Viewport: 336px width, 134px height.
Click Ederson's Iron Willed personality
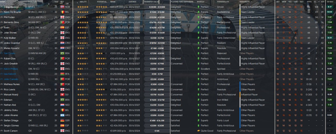(x=223, y=100)
